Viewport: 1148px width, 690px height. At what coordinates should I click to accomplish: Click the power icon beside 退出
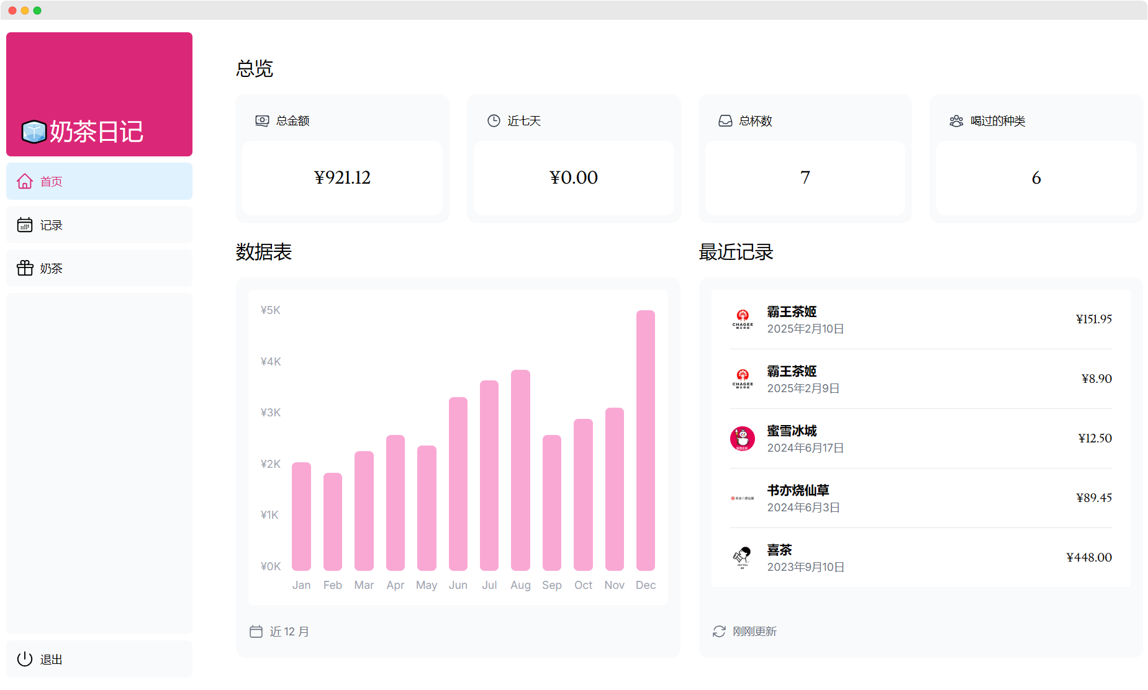click(25, 659)
